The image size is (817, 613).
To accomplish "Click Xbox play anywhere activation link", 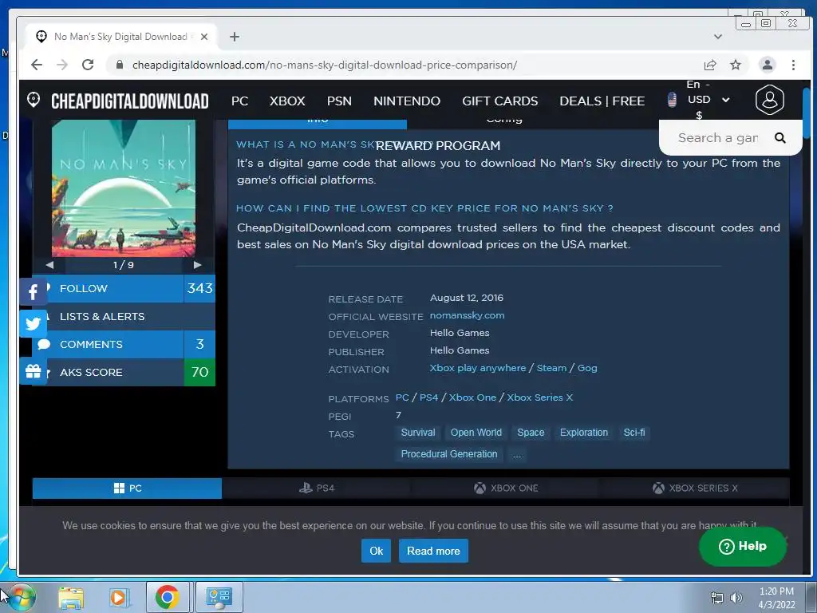I will (478, 368).
